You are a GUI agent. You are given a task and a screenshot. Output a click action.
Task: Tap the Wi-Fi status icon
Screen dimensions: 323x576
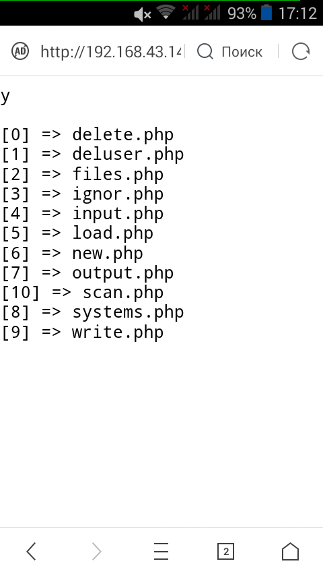click(x=166, y=13)
